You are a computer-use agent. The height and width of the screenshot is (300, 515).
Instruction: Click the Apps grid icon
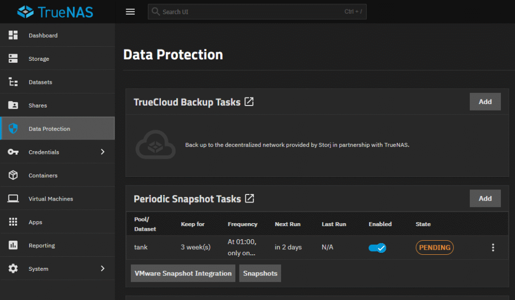tap(13, 222)
